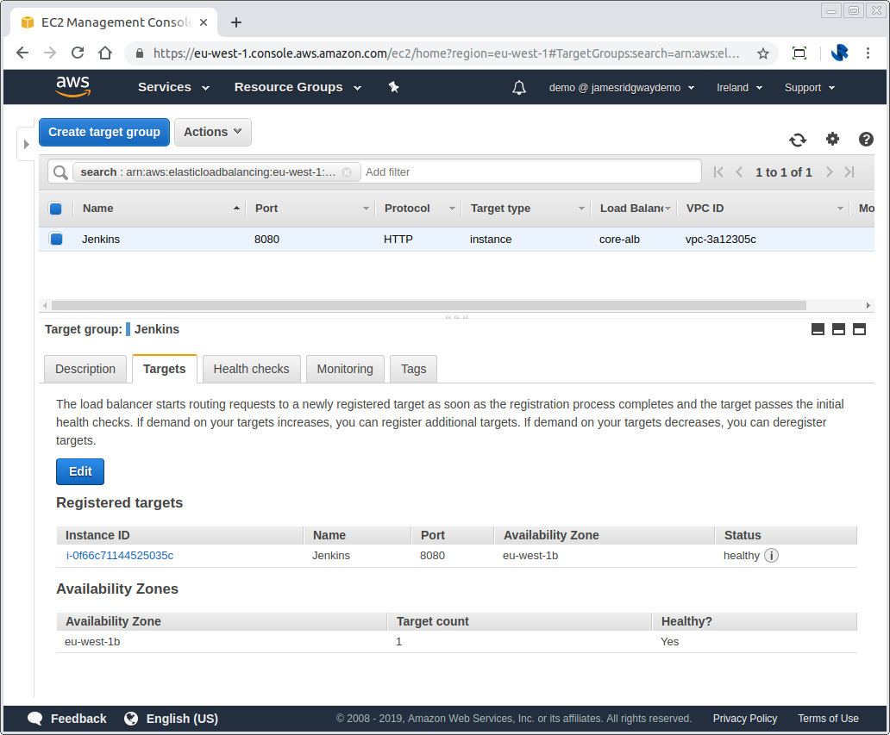Viewport: 890px width, 735px height.
Task: Toggle the select-all checkbox in table header
Action: coord(55,209)
